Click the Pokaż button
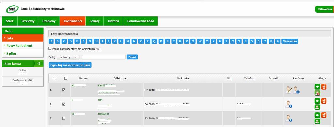Viewport: 334px width, 127px height. click(132, 57)
